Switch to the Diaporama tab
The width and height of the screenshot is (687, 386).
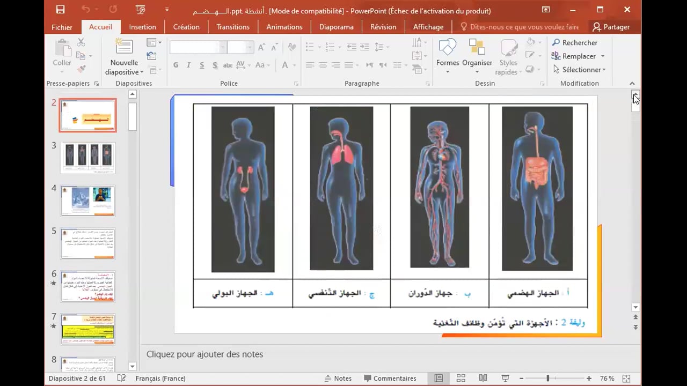tap(336, 27)
